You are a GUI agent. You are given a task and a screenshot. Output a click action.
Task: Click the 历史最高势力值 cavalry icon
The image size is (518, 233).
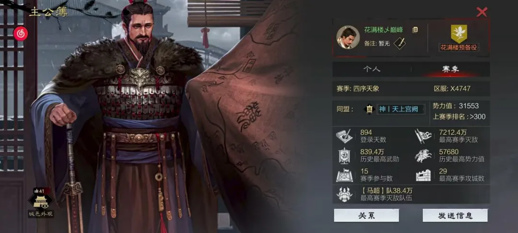point(423,155)
